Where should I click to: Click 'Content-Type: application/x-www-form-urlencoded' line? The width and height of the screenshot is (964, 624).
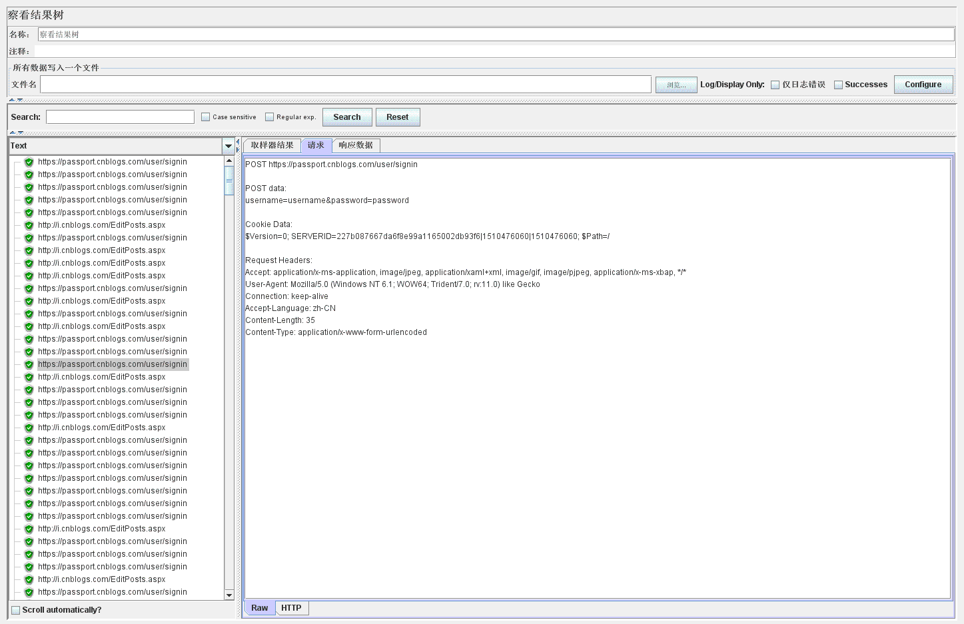click(336, 332)
